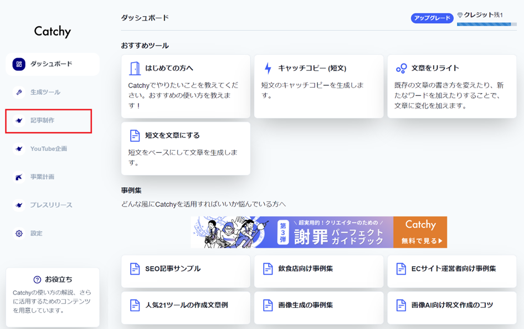Click the diamond credit icon in header
This screenshot has width=524, height=329.
[460, 15]
